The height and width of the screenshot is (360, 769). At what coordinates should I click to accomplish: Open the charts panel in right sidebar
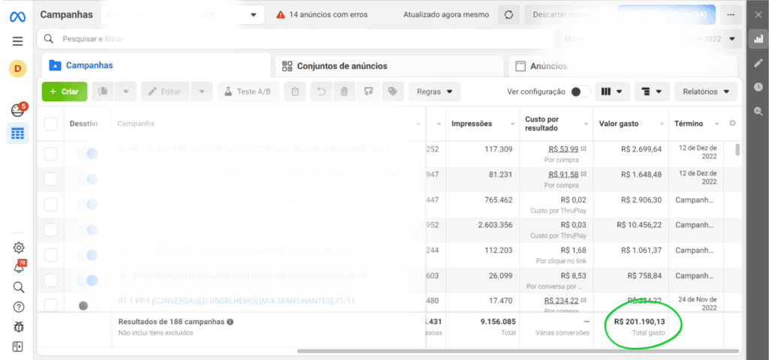pos(758,39)
